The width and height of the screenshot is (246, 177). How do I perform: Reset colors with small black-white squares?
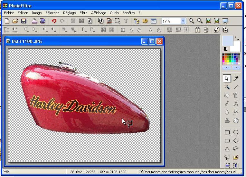coord(225,49)
